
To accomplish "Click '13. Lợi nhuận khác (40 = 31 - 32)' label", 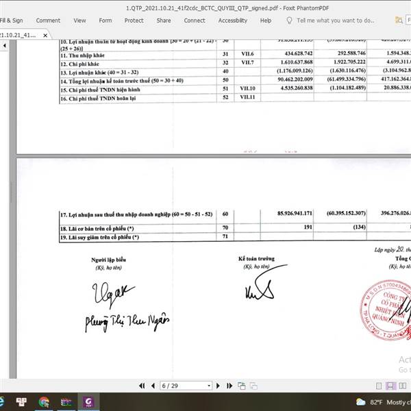I will pos(99,73).
